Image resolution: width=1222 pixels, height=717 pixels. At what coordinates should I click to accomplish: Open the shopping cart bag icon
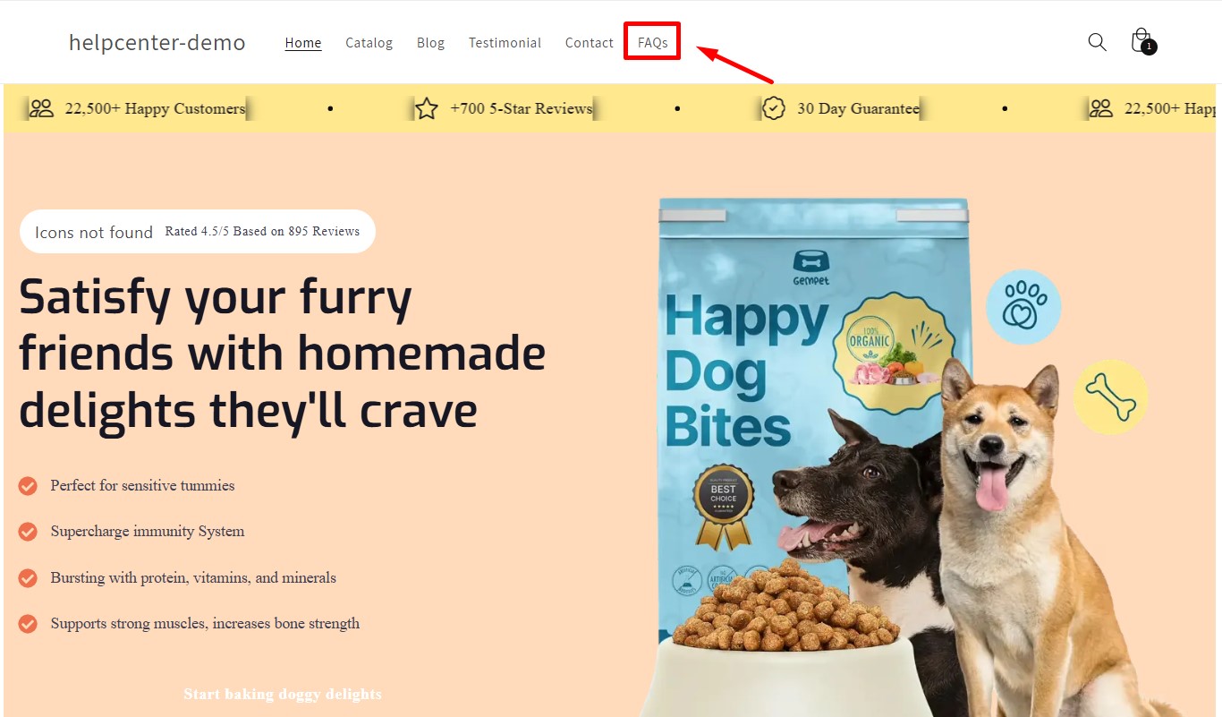pos(1142,41)
